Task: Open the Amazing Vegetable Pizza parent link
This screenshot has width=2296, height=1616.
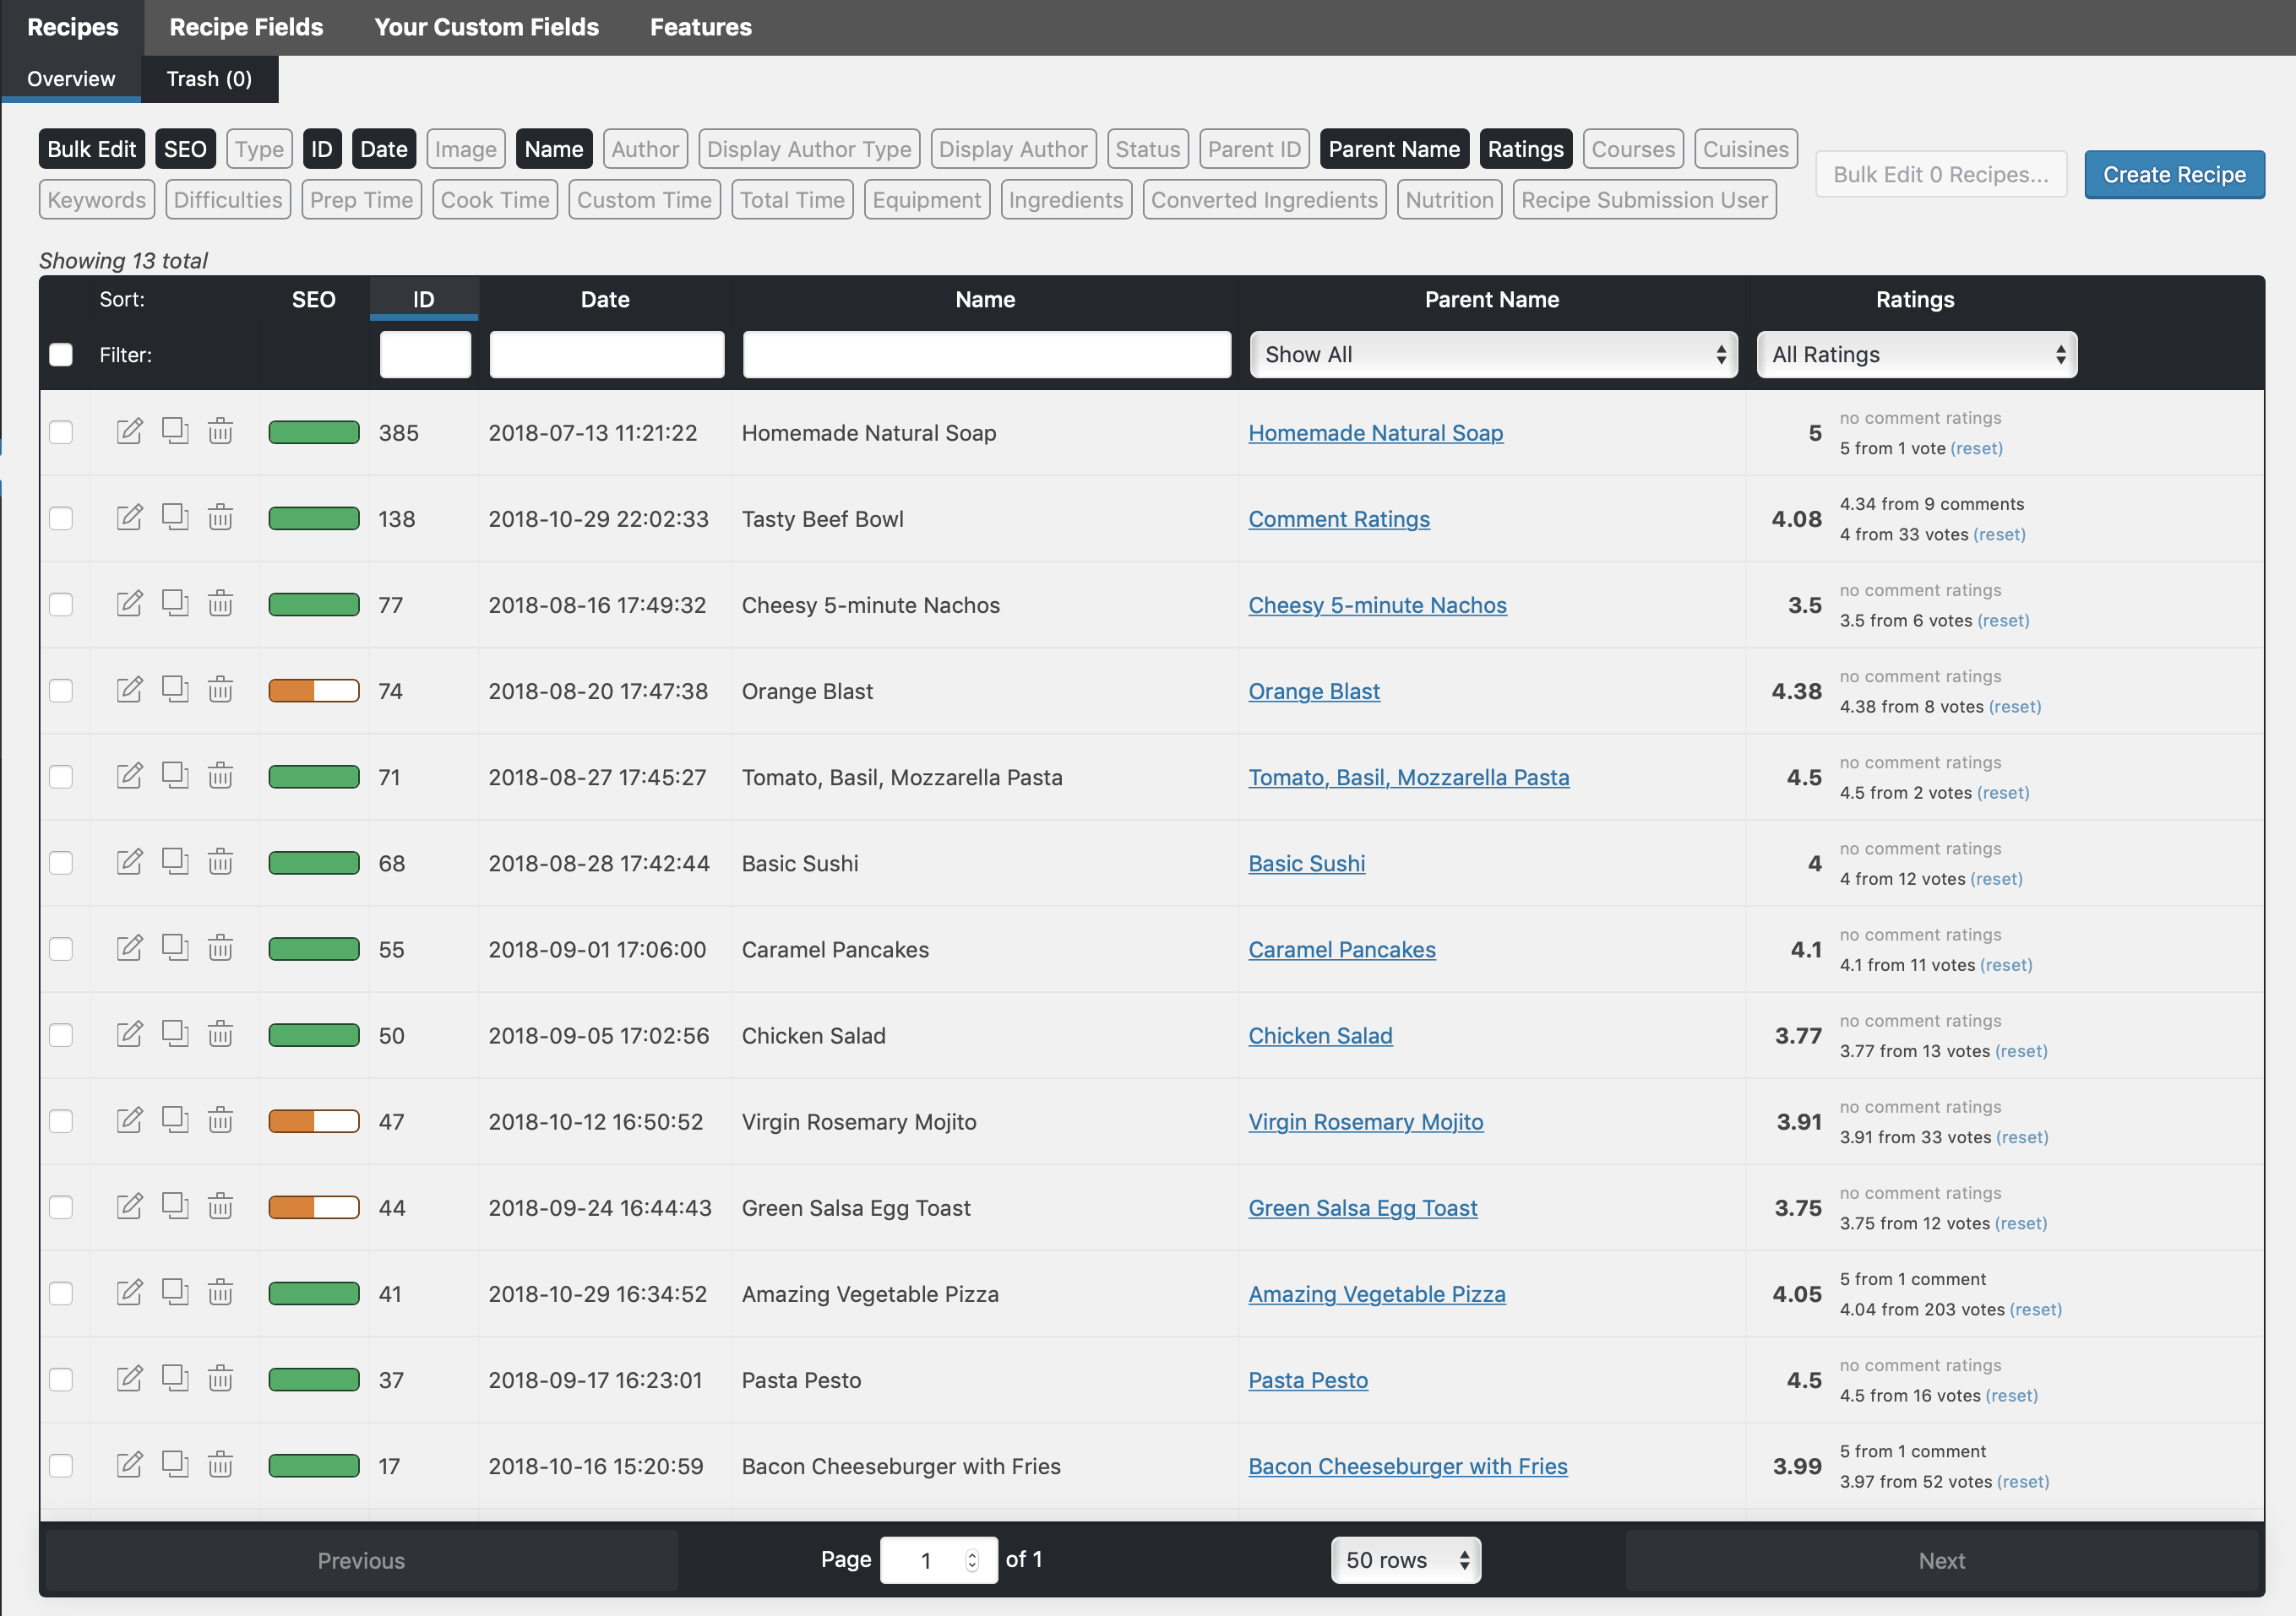Action: coord(1376,1293)
